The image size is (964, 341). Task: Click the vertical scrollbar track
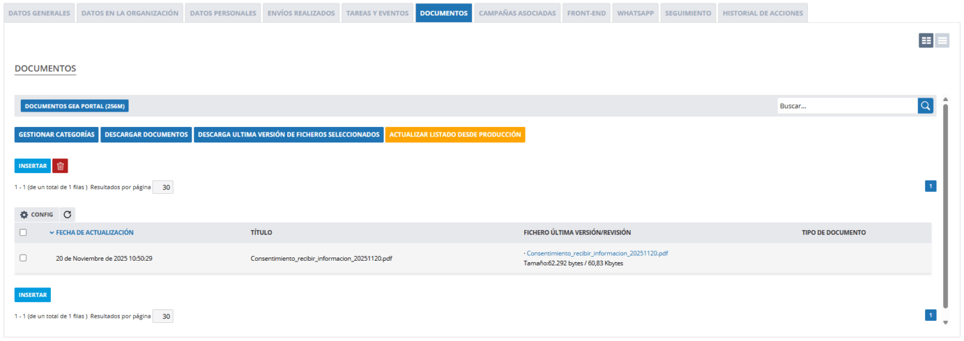coord(945,207)
